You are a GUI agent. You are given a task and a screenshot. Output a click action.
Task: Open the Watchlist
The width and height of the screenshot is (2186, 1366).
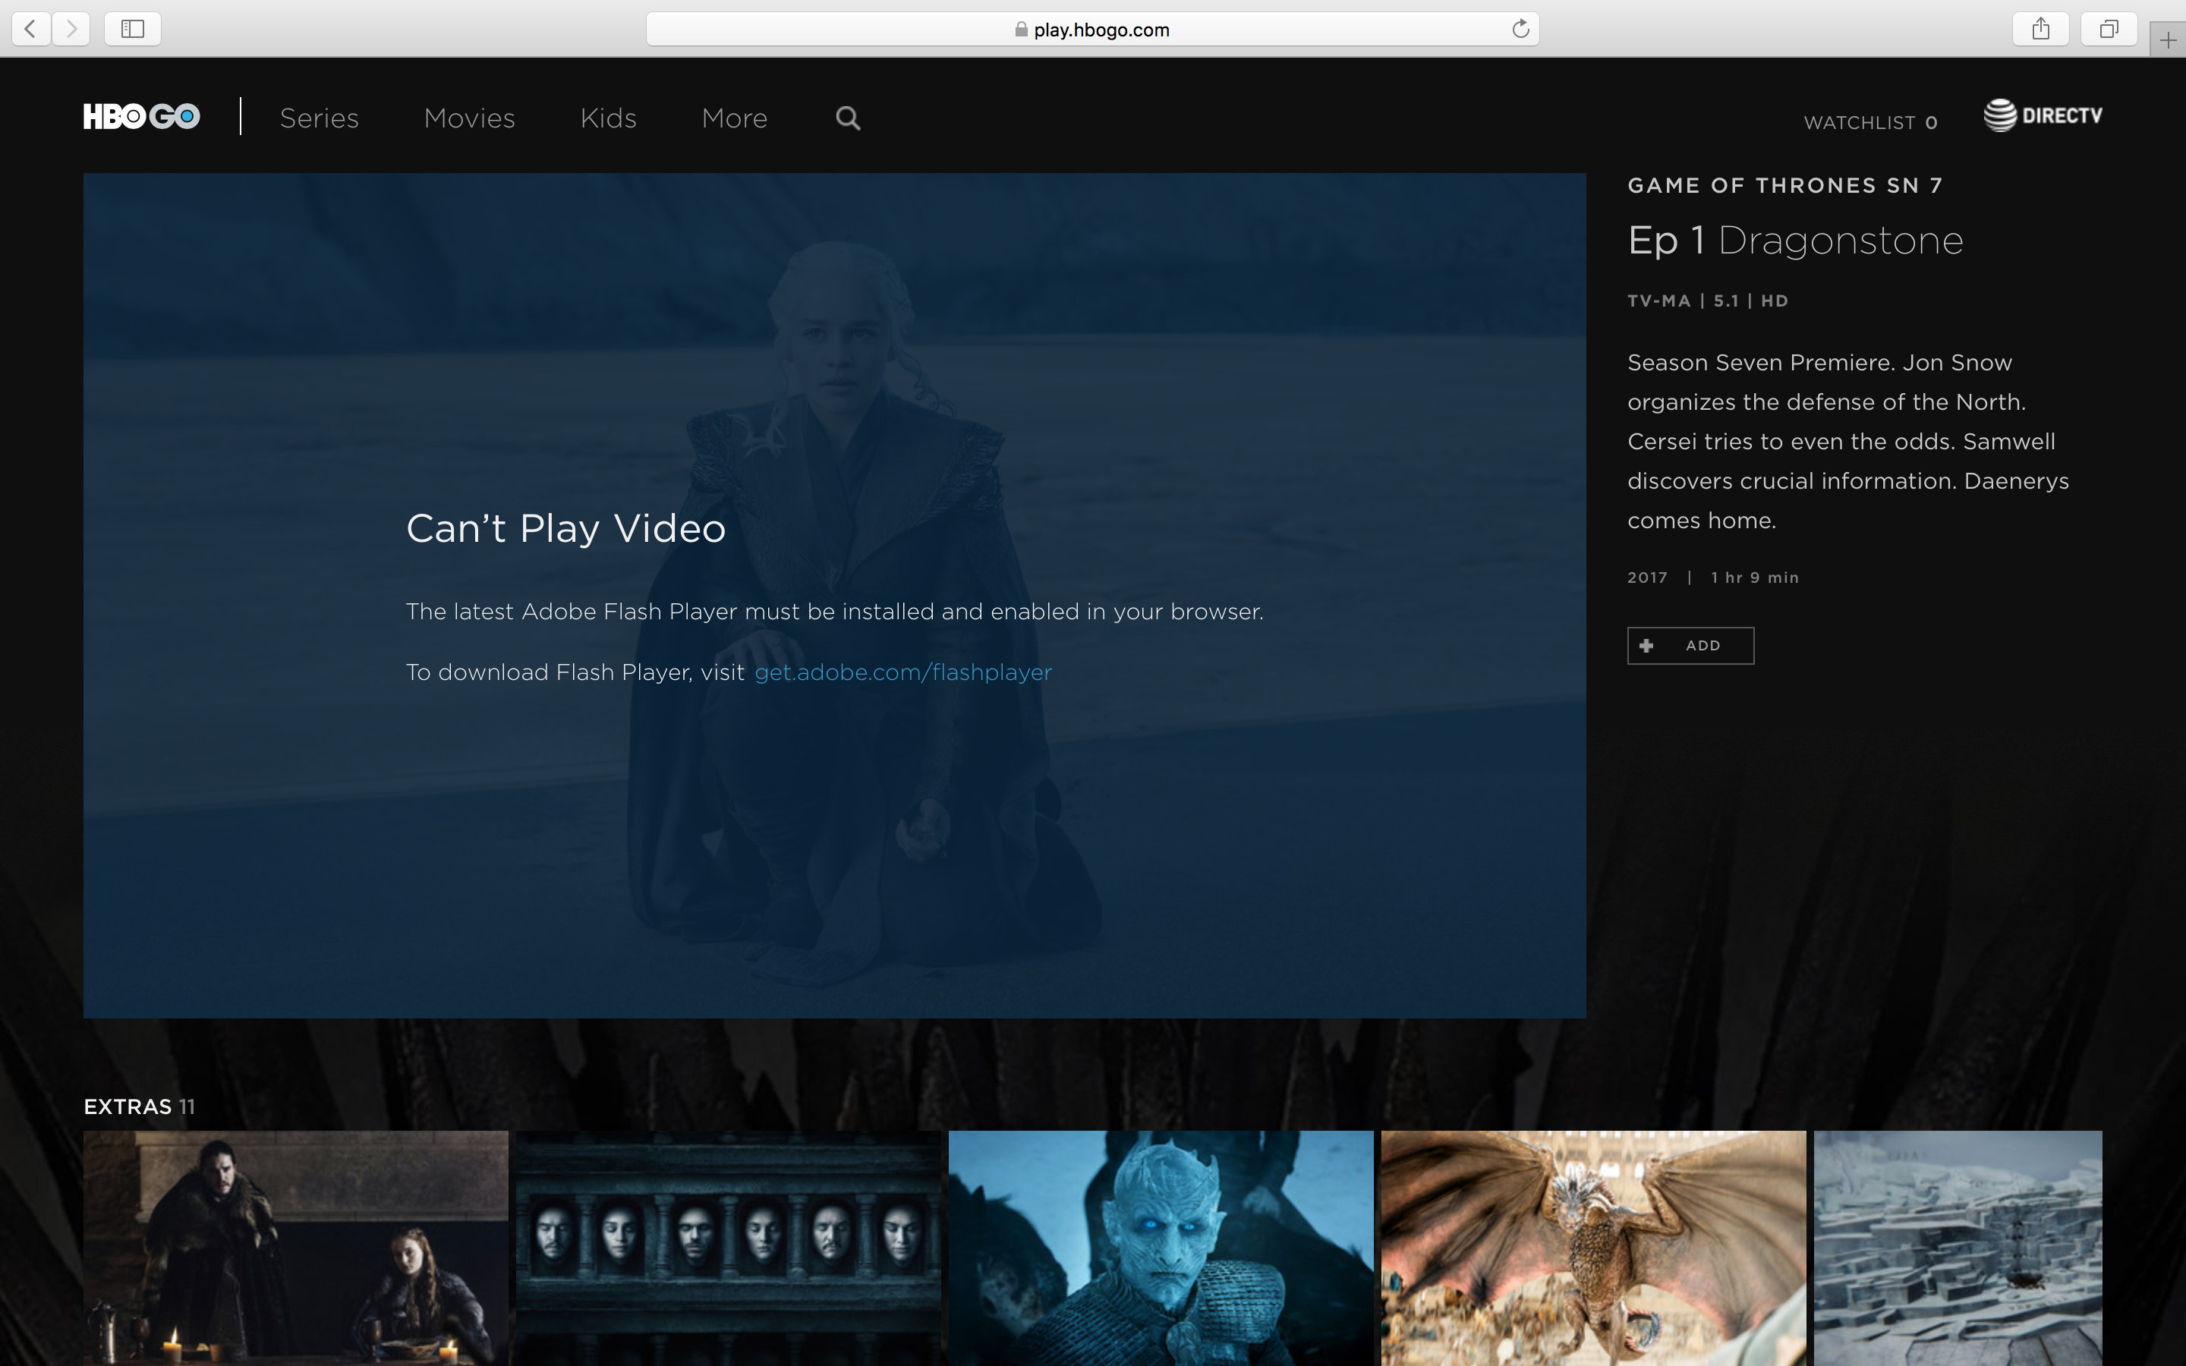[x=1869, y=123]
